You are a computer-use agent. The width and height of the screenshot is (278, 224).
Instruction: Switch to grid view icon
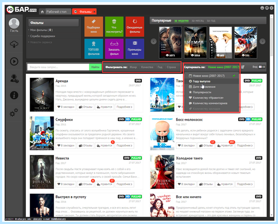(x=260, y=67)
